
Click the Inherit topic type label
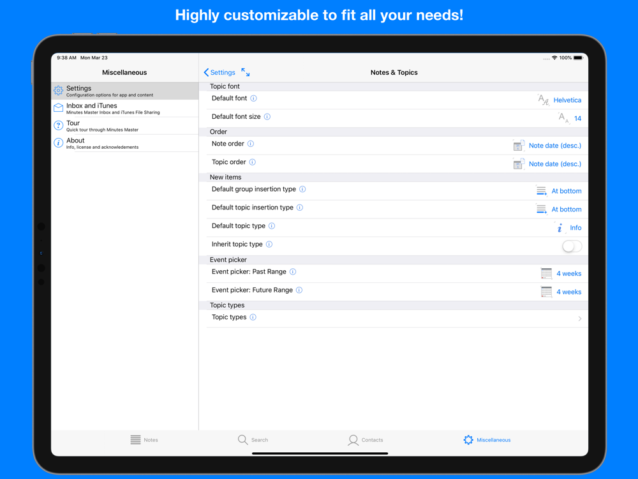[237, 244]
